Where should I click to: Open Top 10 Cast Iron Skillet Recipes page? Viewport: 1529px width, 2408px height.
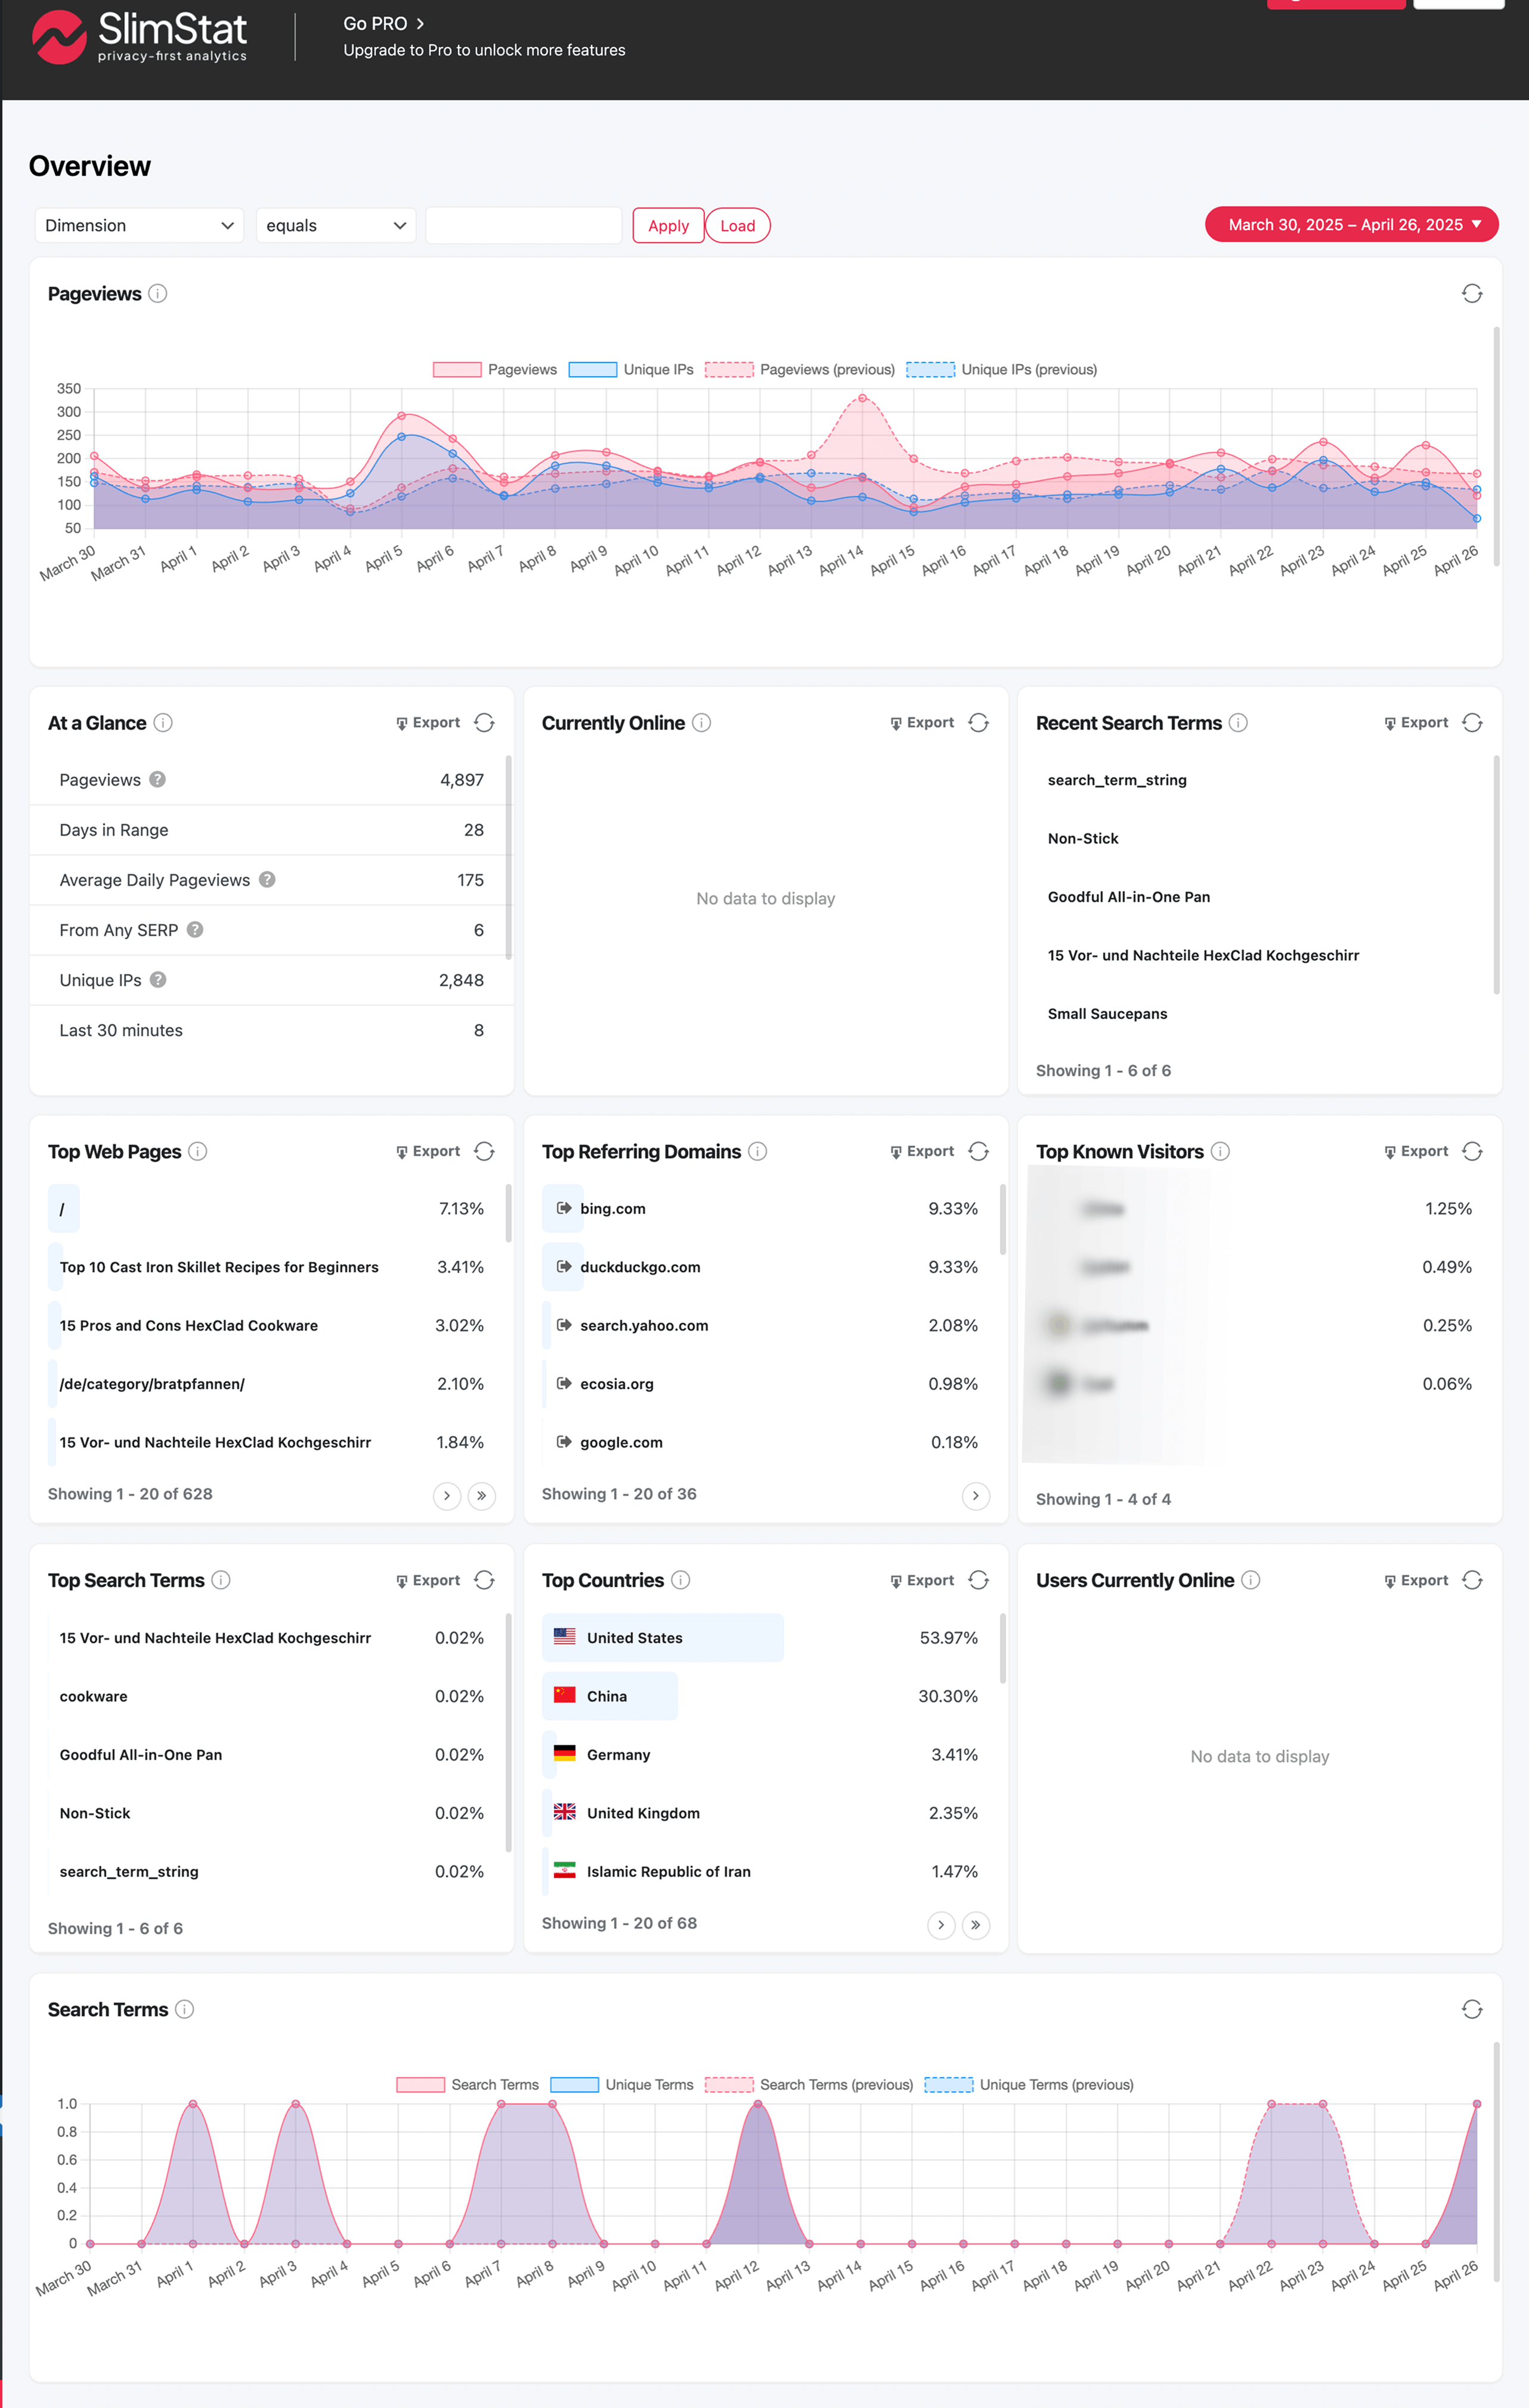[219, 1267]
